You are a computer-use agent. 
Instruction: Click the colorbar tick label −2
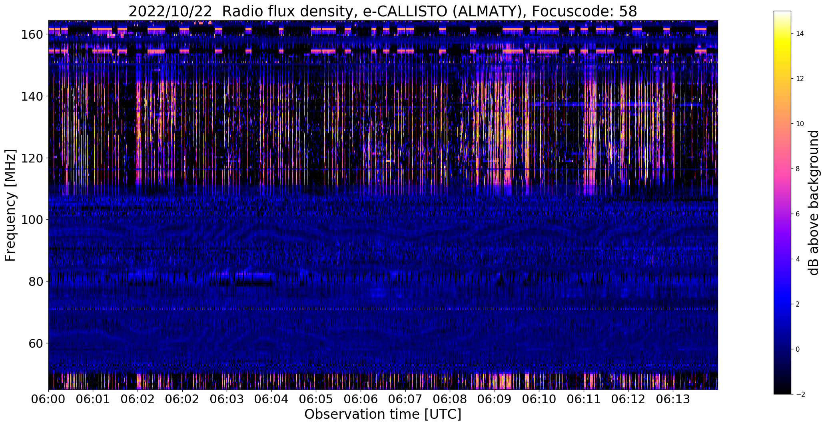tap(800, 394)
